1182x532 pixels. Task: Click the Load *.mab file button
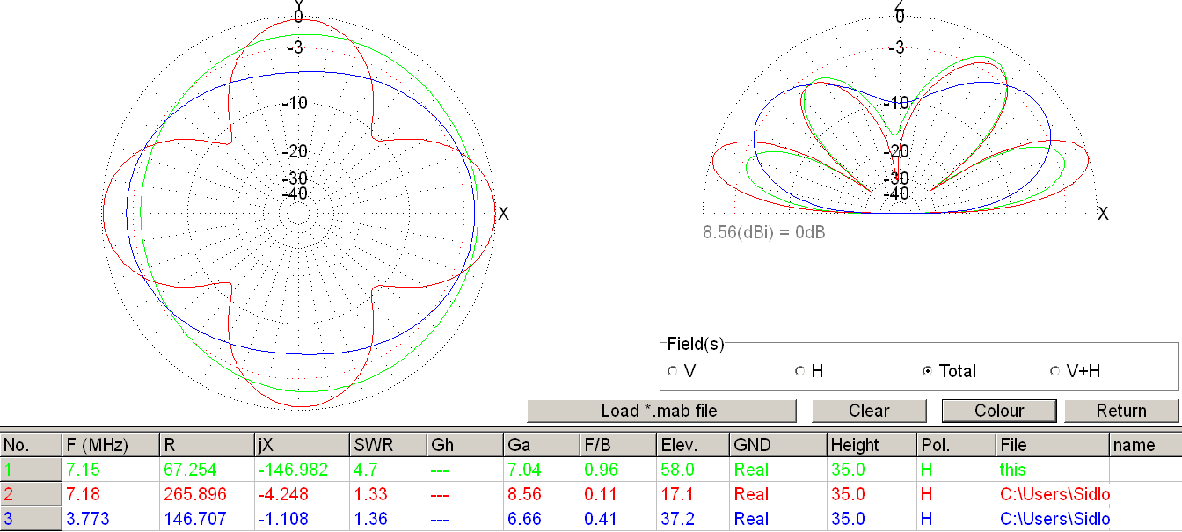[660, 411]
